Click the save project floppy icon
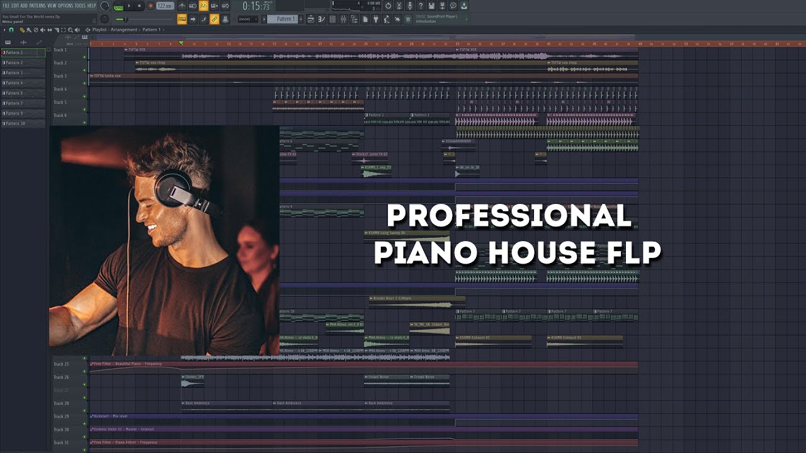The image size is (806, 453). point(431,6)
